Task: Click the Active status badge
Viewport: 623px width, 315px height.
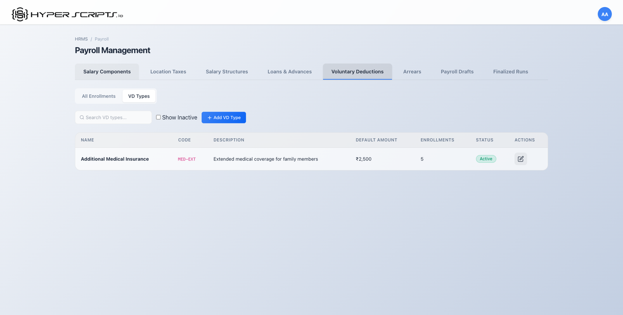Action: 486,159
